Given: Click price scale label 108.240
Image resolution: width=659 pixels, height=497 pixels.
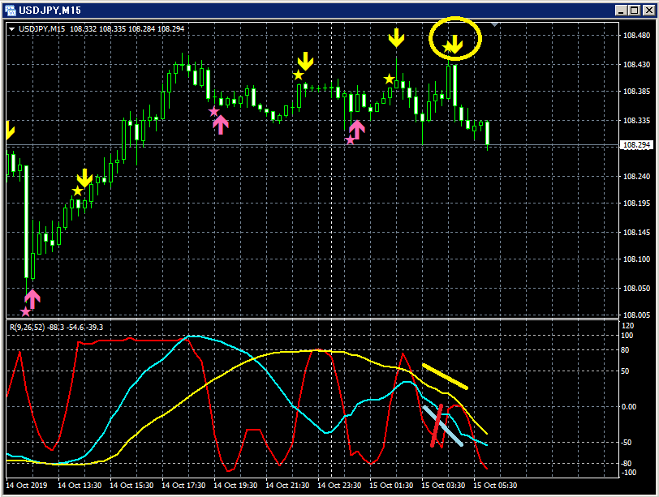Looking at the screenshot, I should (636, 176).
